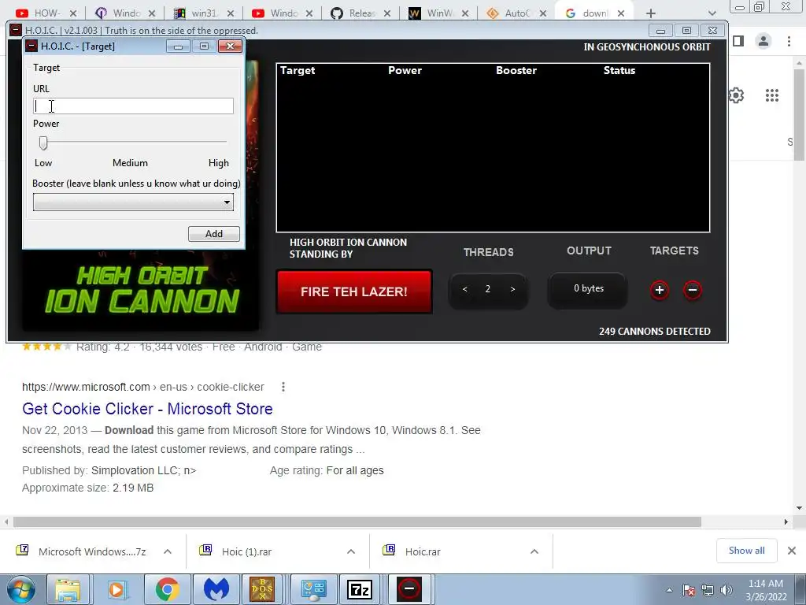Image resolution: width=806 pixels, height=605 pixels.
Task: Expand options for Hoic (1).rar download
Action: (x=351, y=551)
